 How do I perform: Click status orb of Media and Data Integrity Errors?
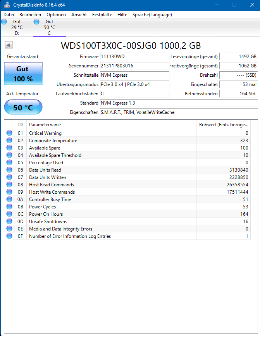(9, 229)
